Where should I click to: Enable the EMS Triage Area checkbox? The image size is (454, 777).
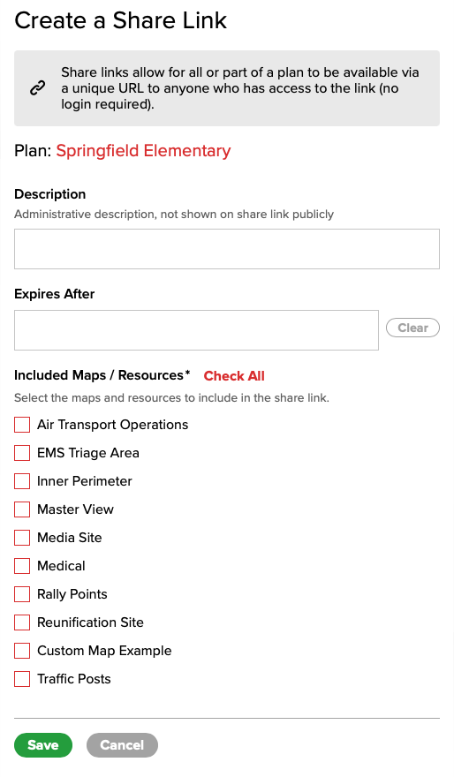[22, 453]
